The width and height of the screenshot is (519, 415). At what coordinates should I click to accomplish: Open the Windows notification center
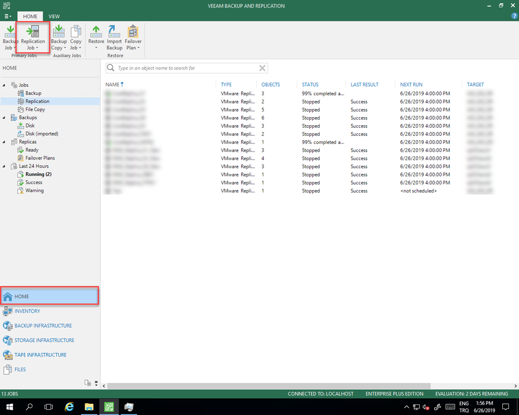click(x=505, y=407)
